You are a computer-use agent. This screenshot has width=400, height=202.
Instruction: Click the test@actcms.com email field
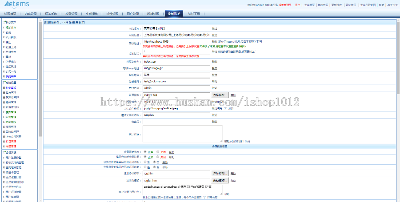coord(176,82)
